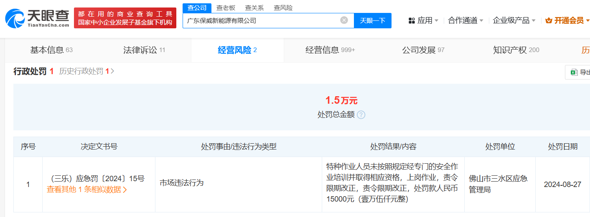Screen dimensions: 590x217
Task: Switch to the 查风险 search tab
Action: coord(283,8)
